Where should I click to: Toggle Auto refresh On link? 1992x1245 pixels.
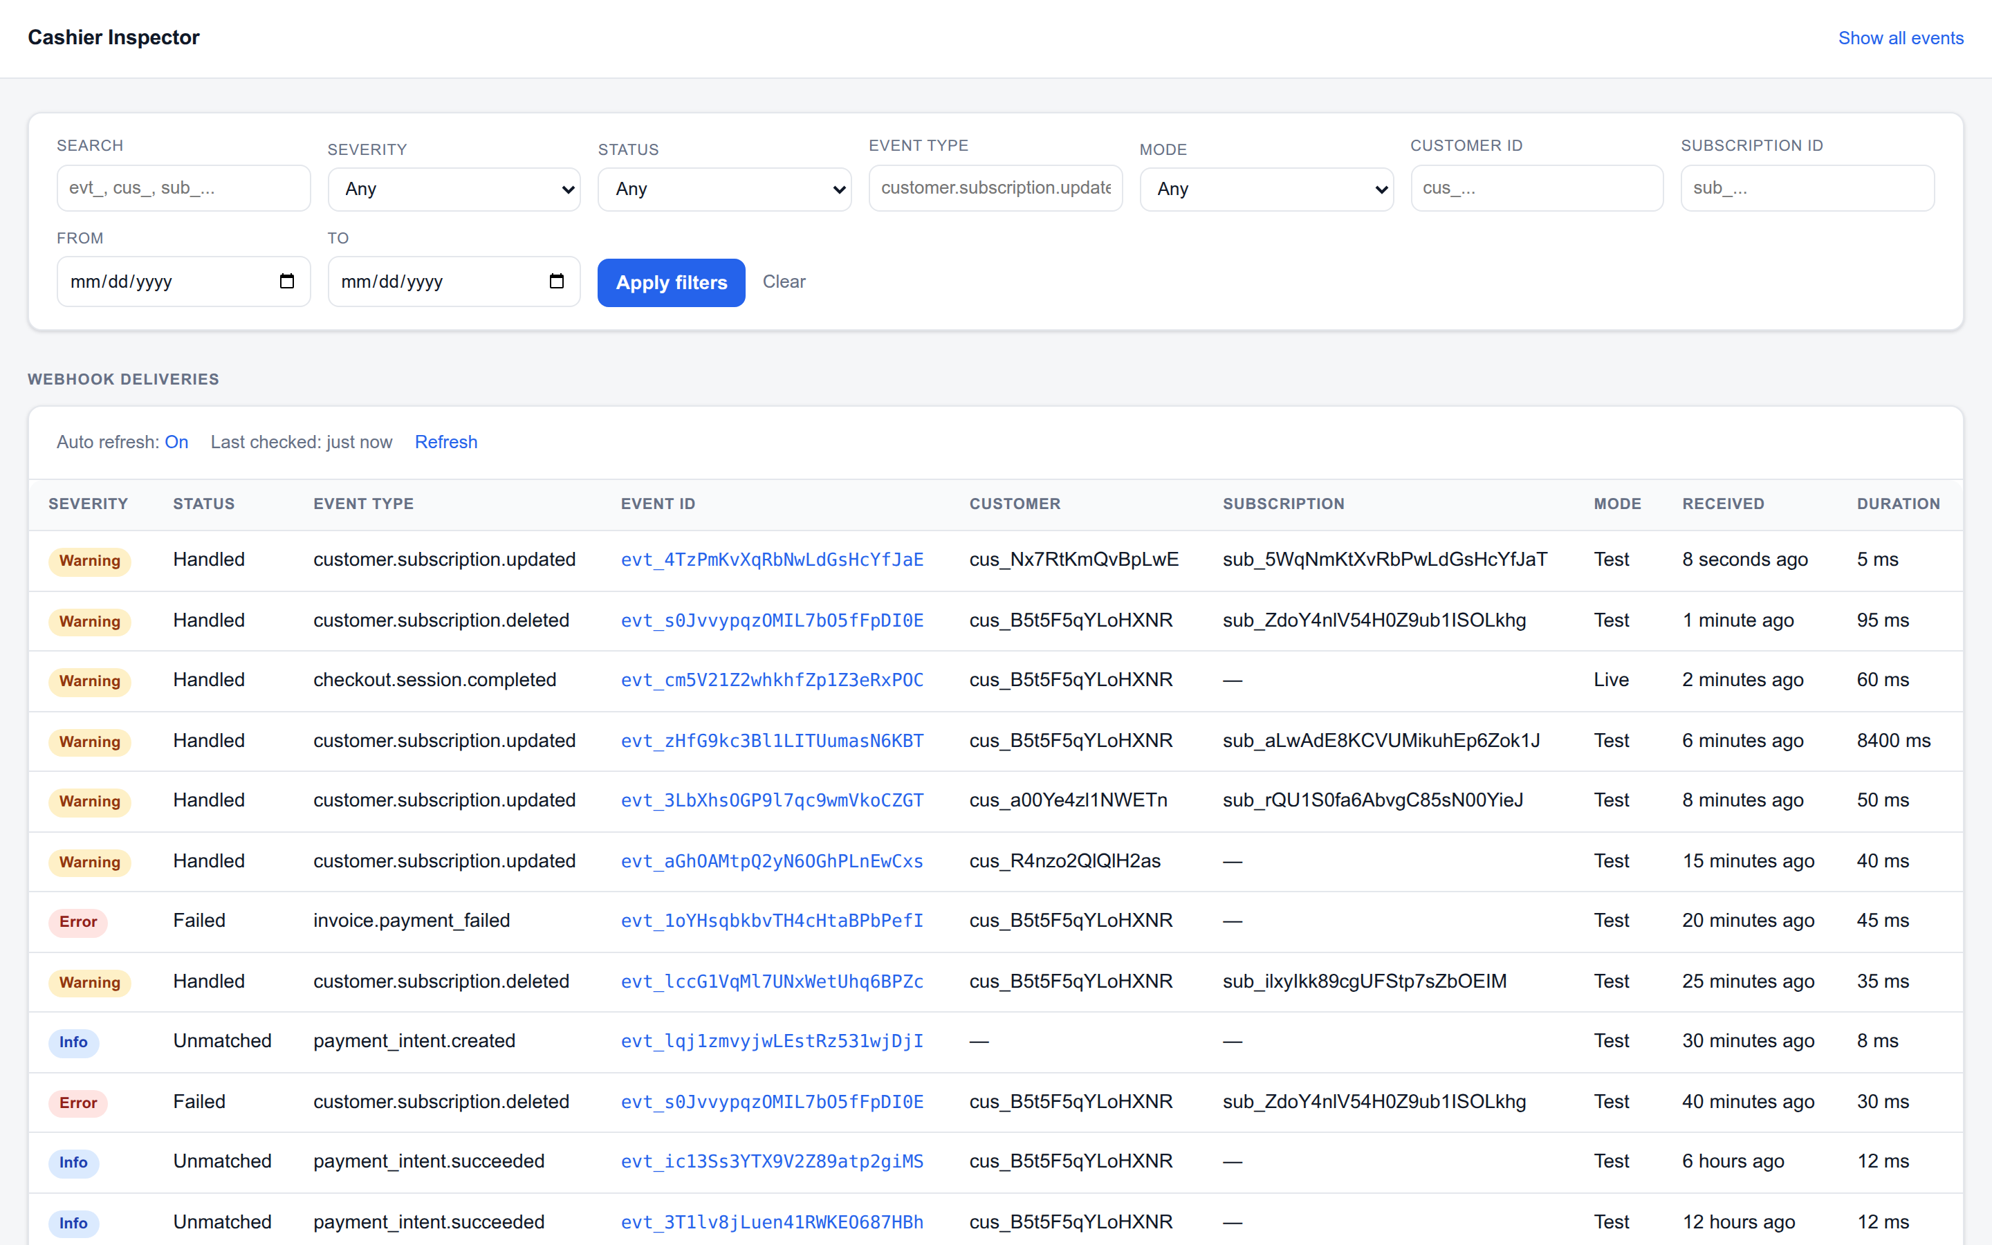(176, 442)
